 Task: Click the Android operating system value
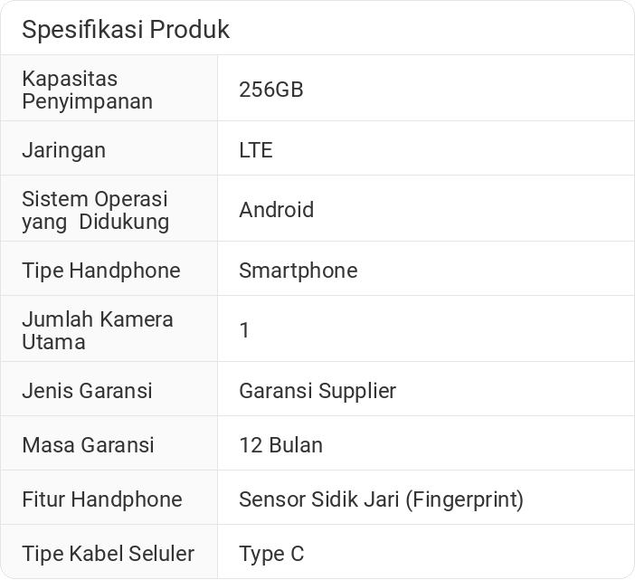pyautogui.click(x=276, y=210)
